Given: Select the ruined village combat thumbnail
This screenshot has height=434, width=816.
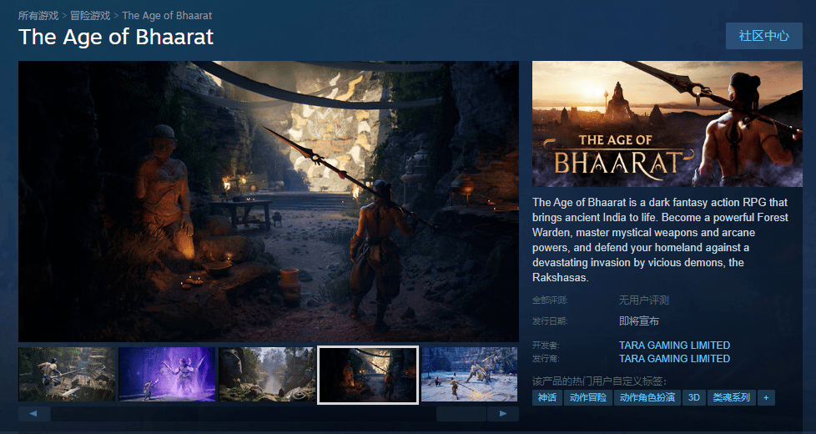Looking at the screenshot, I should coord(67,374).
